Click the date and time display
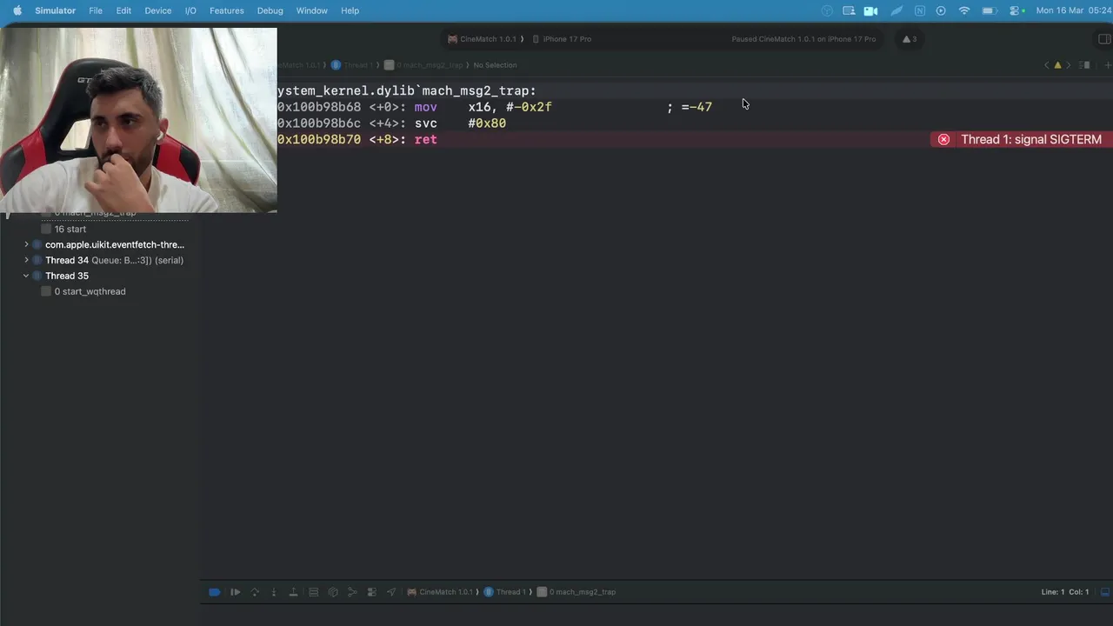 (1073, 10)
